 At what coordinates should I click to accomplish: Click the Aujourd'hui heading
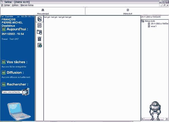17,29
